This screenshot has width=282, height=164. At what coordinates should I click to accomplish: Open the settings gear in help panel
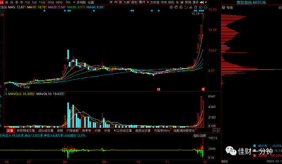(x=280, y=8)
